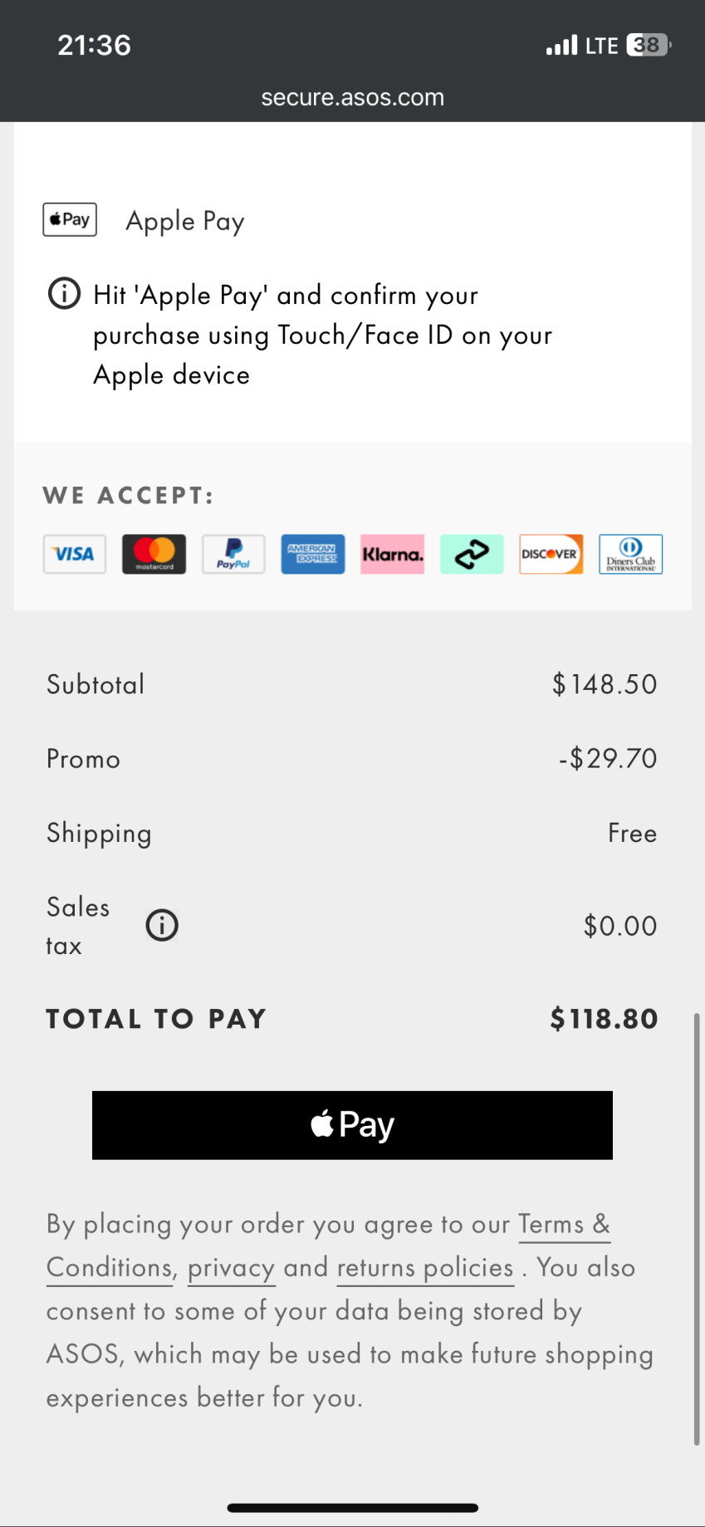Tap the Discover card icon

tap(551, 554)
